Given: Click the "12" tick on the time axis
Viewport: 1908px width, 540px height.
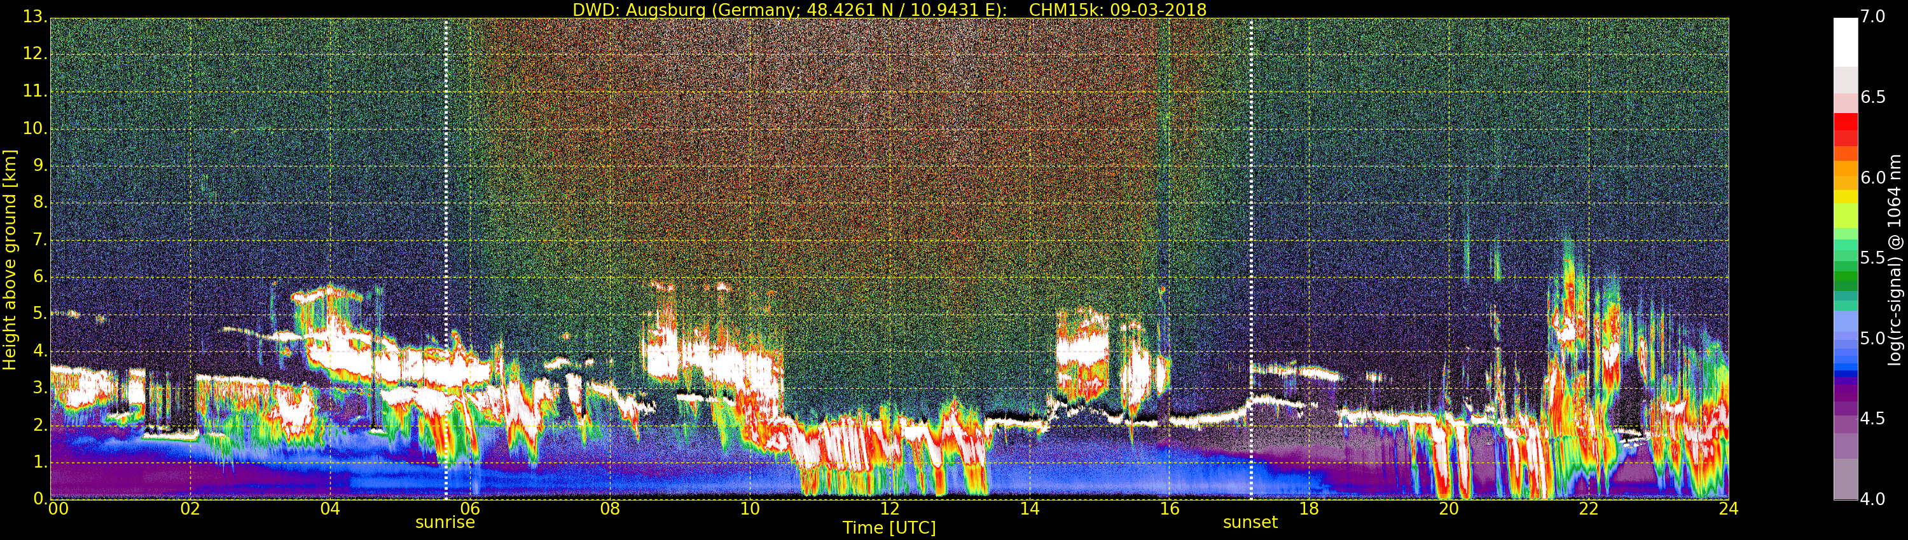Looking at the screenshot, I should pos(890,509).
